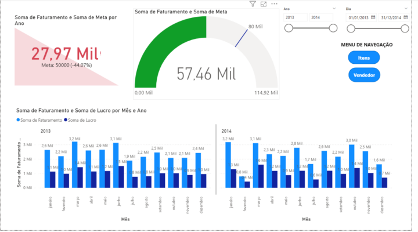Expand the Ano slicer dropdown chevron
Viewport: 418px width, 232px height.
334,9
